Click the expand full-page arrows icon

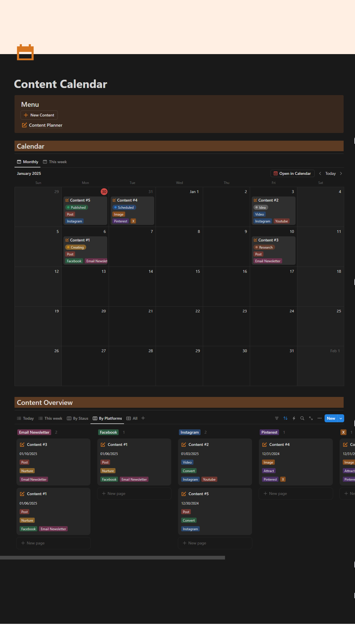(x=311, y=418)
